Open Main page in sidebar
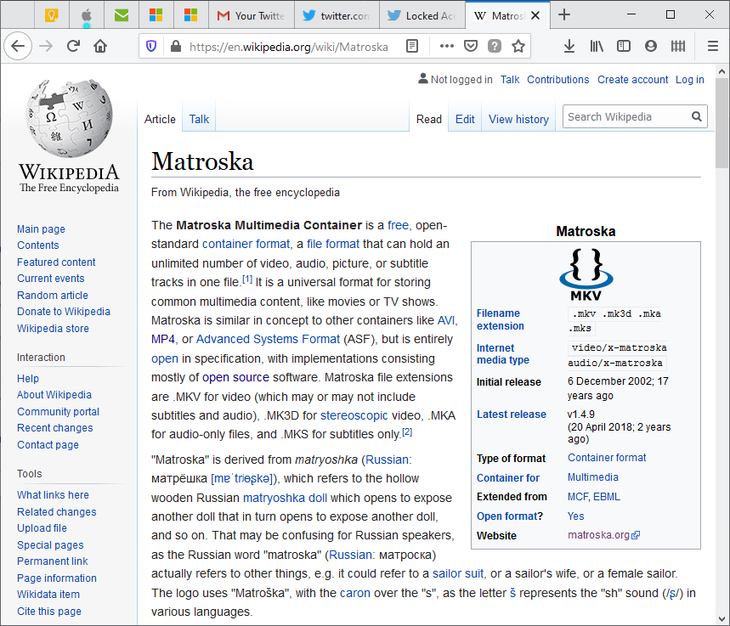The width and height of the screenshot is (730, 626). (41, 229)
